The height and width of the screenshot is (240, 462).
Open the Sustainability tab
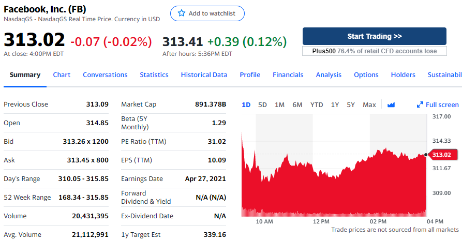pyautogui.click(x=444, y=75)
